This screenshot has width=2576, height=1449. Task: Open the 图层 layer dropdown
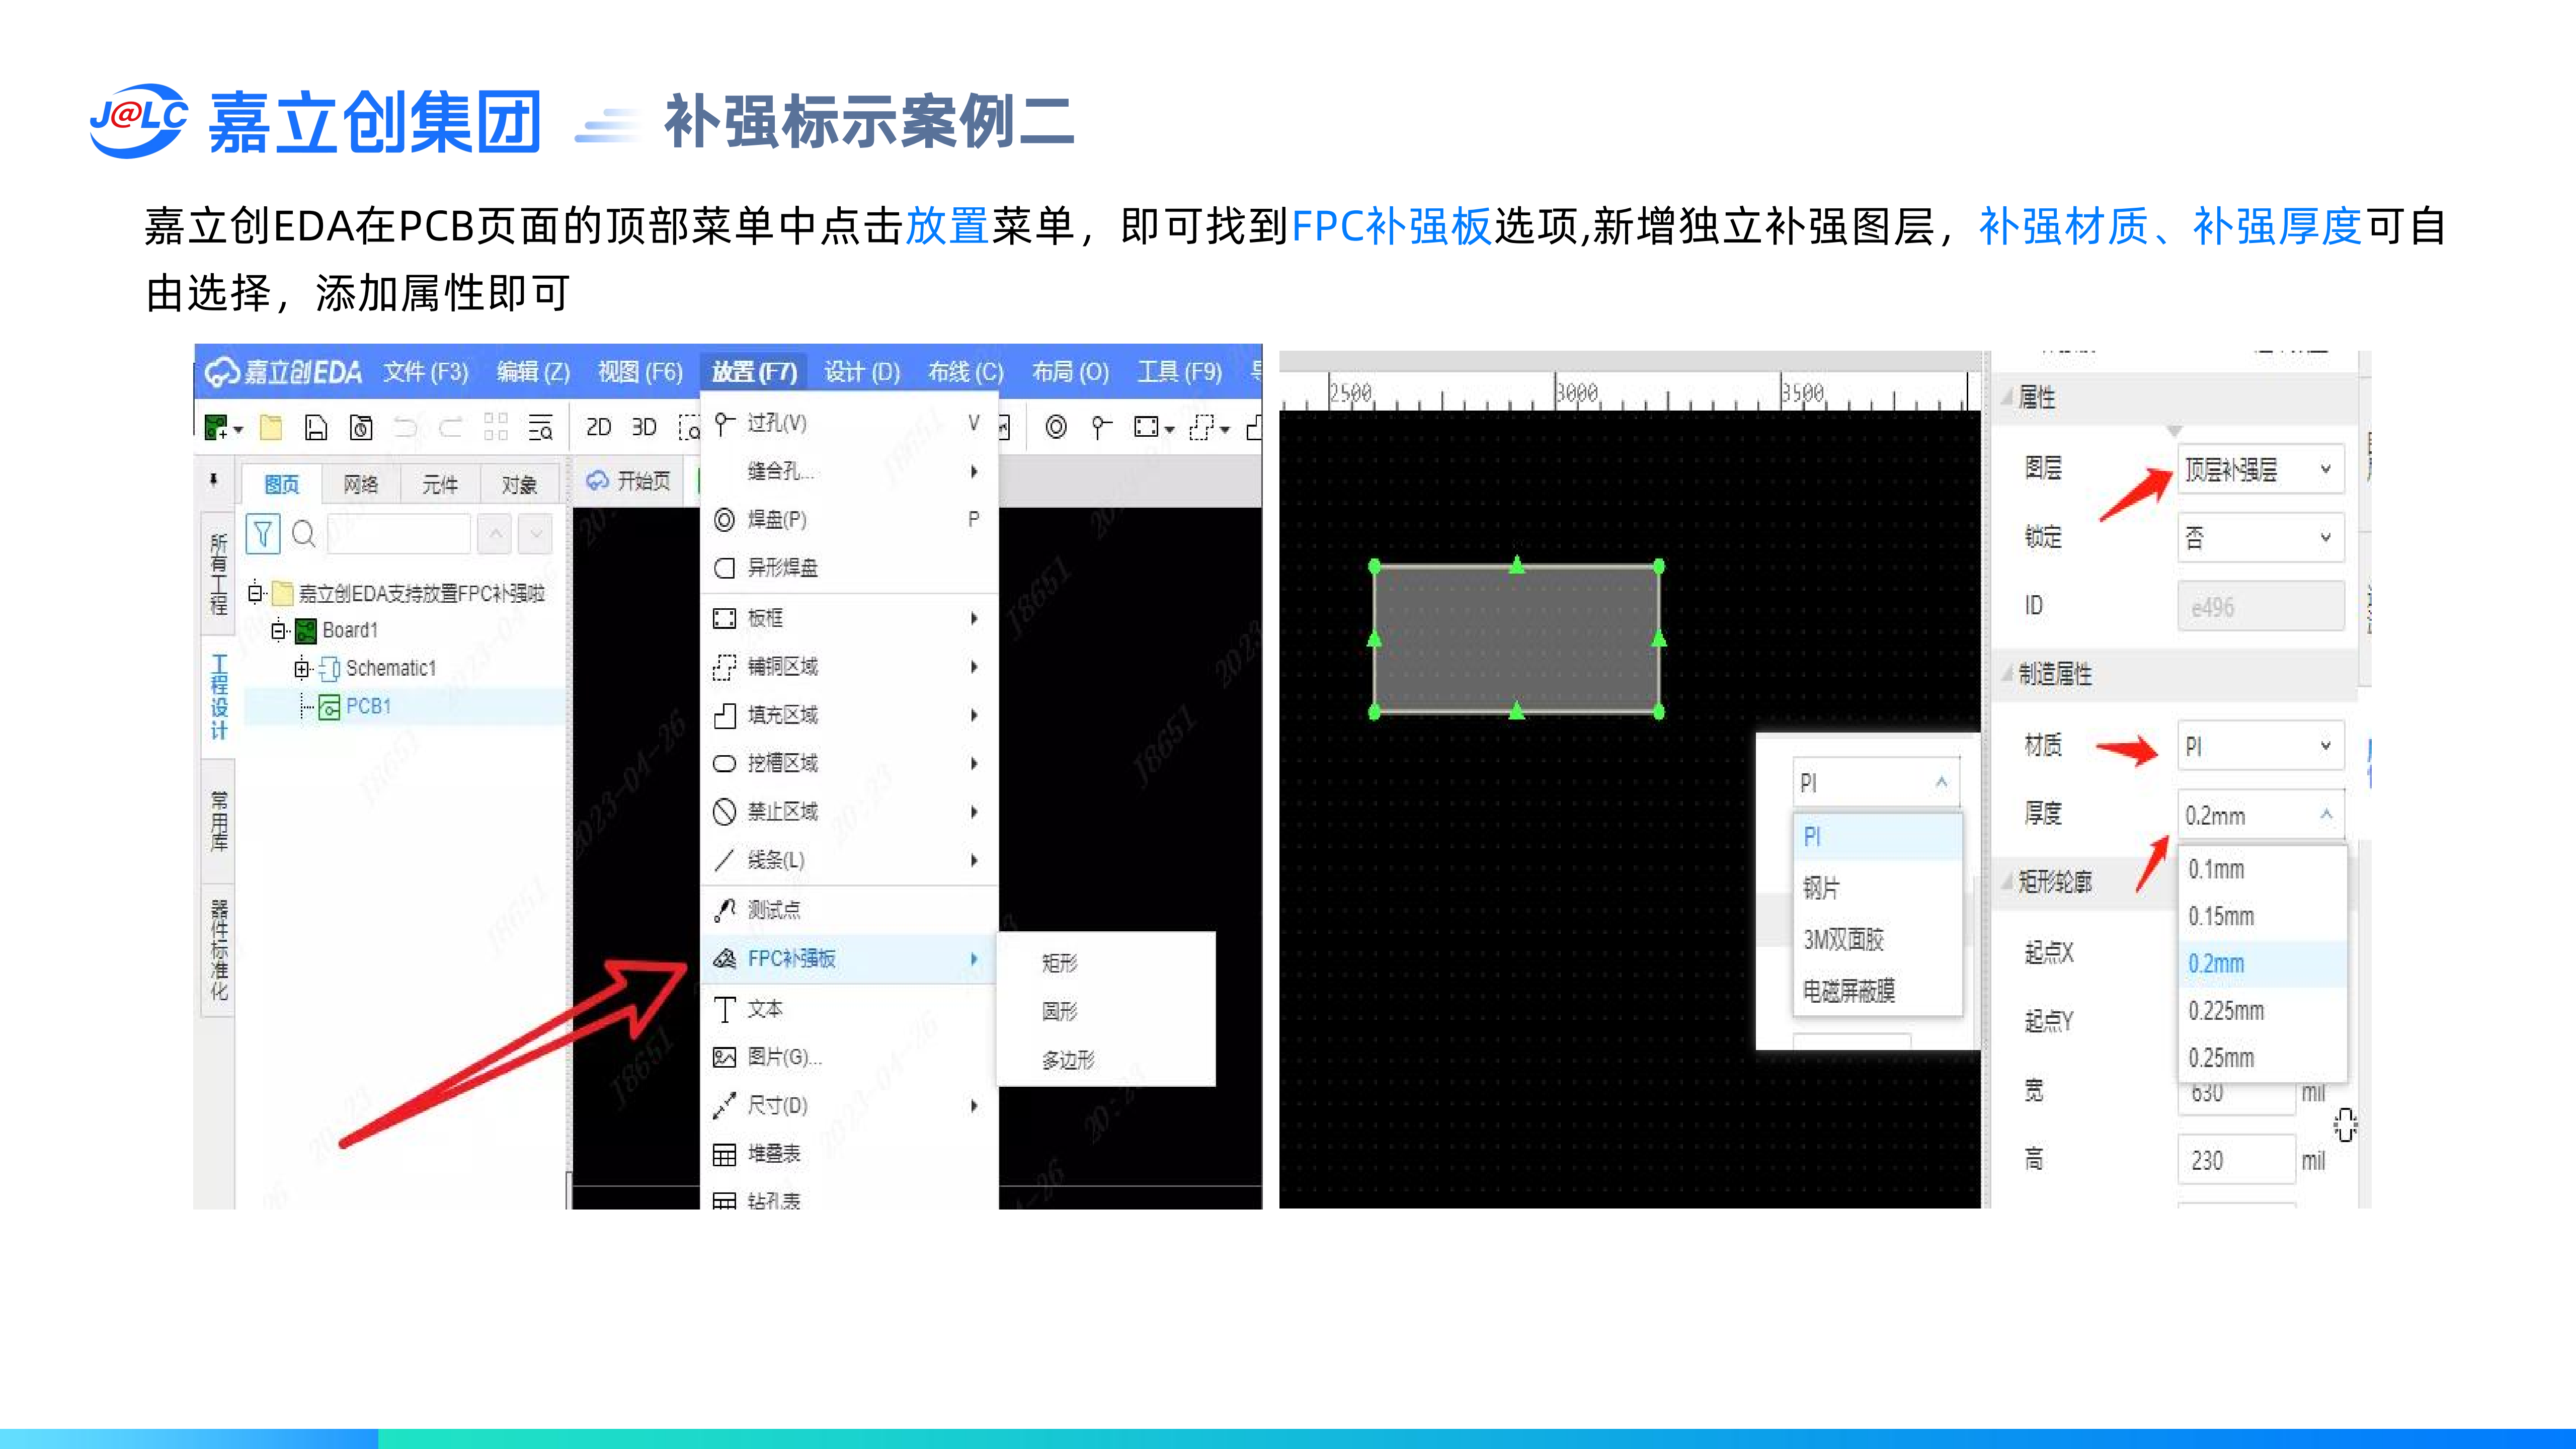(2260, 469)
